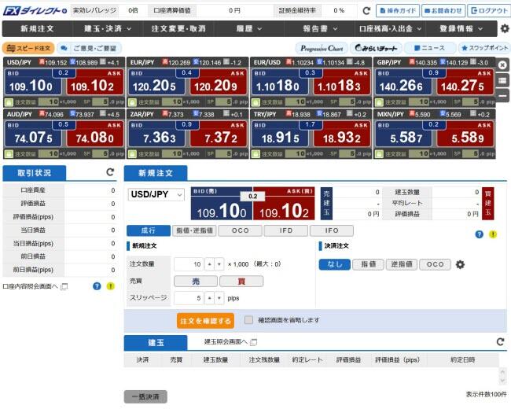The width and height of the screenshot is (511, 420).
Task: Toggle lock icon on EUR/USD tile
Action: (256, 102)
